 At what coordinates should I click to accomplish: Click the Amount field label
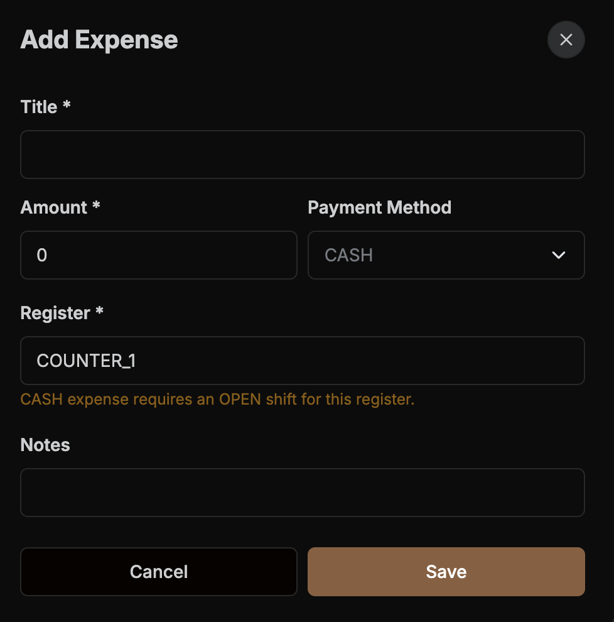pos(54,207)
